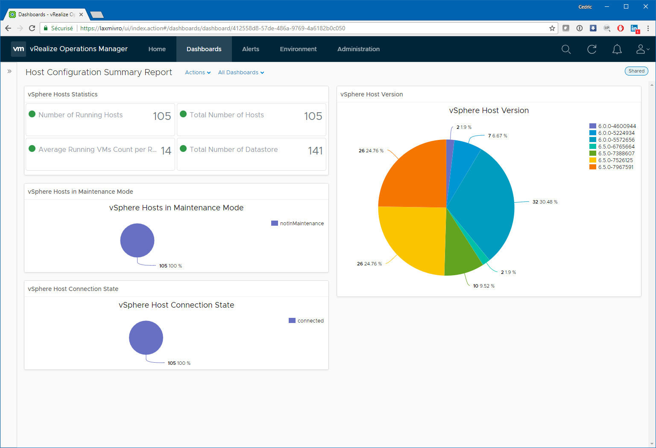Click the Shared badge button
The height and width of the screenshot is (448, 656).
click(x=636, y=71)
